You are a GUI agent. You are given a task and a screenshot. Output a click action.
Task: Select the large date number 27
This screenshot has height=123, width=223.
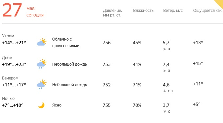12,10
